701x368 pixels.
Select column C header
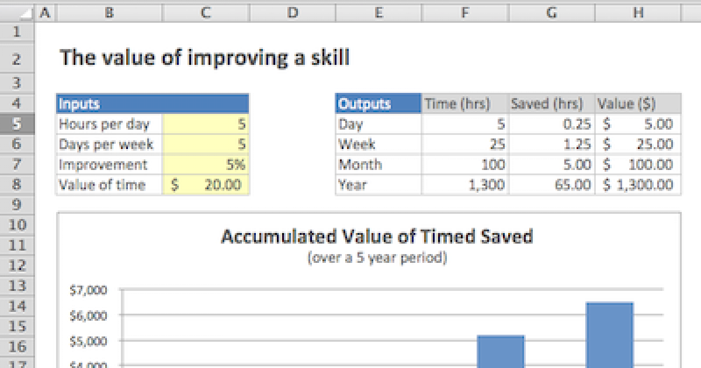coord(204,10)
